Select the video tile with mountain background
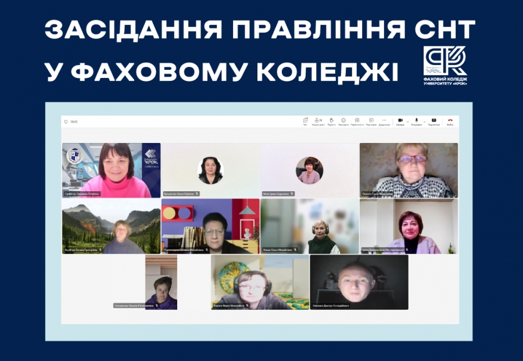This screenshot has width=523, height=361. 112,226
